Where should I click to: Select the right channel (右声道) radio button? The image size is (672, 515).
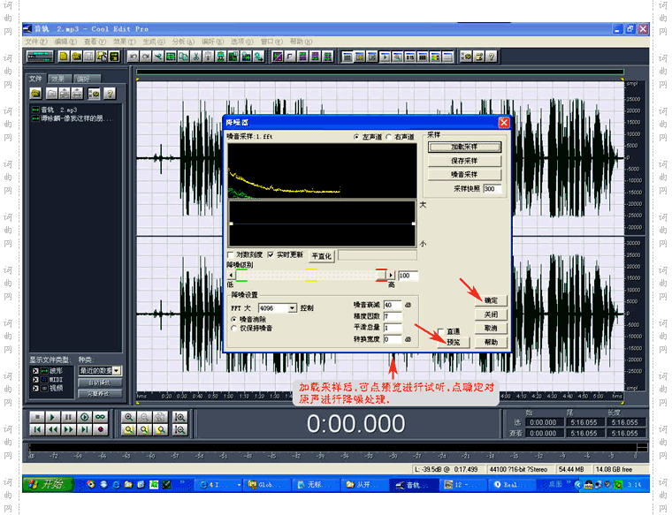(389, 137)
